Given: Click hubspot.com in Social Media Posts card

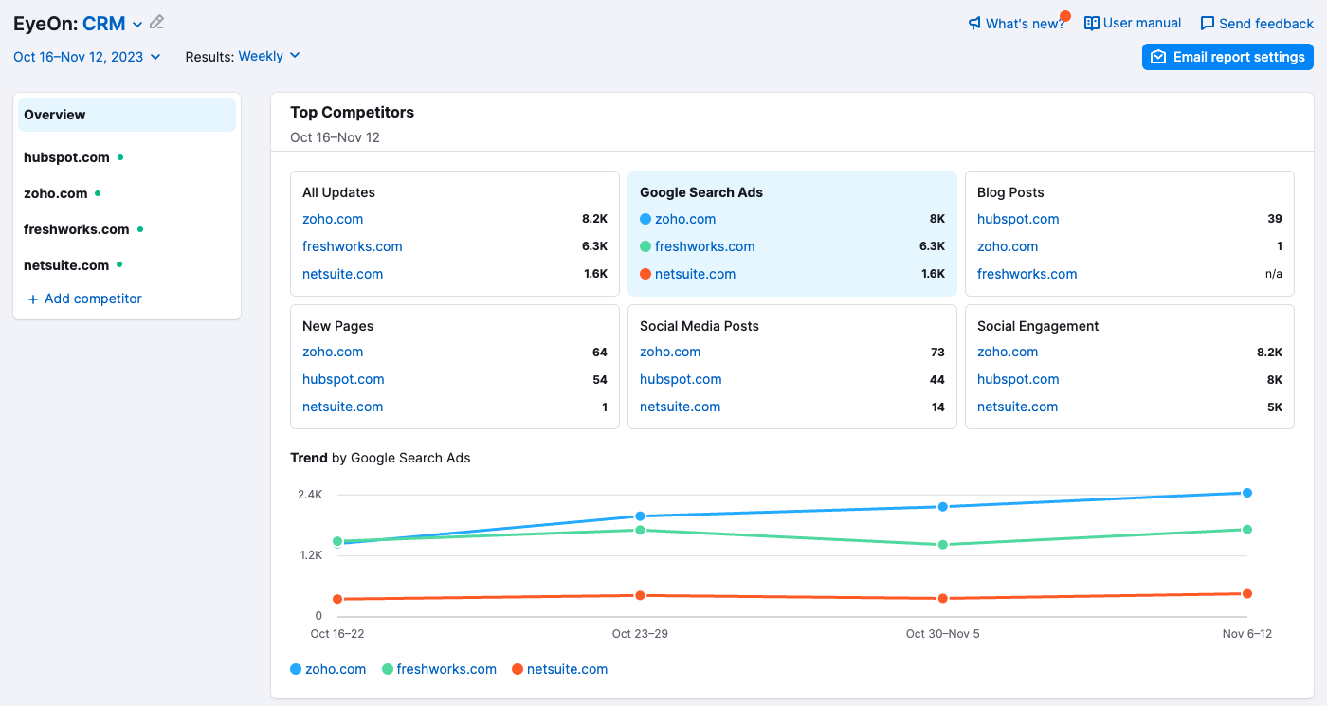Looking at the screenshot, I should (x=681, y=379).
